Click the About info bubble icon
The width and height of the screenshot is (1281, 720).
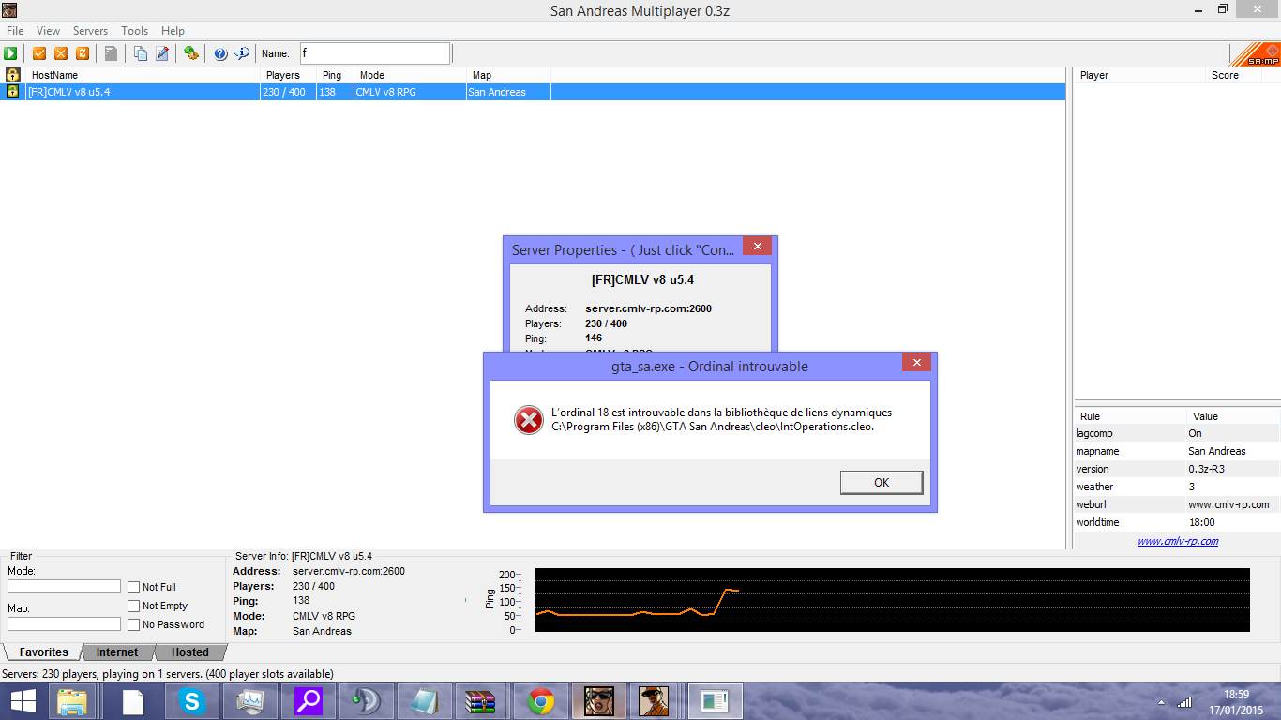[242, 53]
